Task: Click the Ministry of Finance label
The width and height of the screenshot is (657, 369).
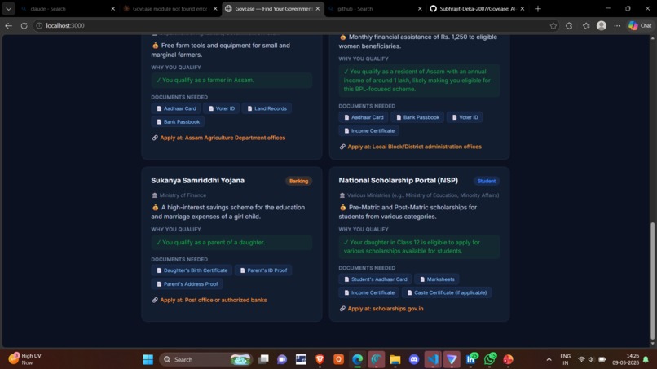Action: click(183, 195)
